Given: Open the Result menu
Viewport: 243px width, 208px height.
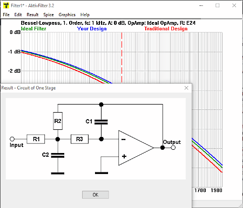Looking at the screenshot, I should (32, 15).
